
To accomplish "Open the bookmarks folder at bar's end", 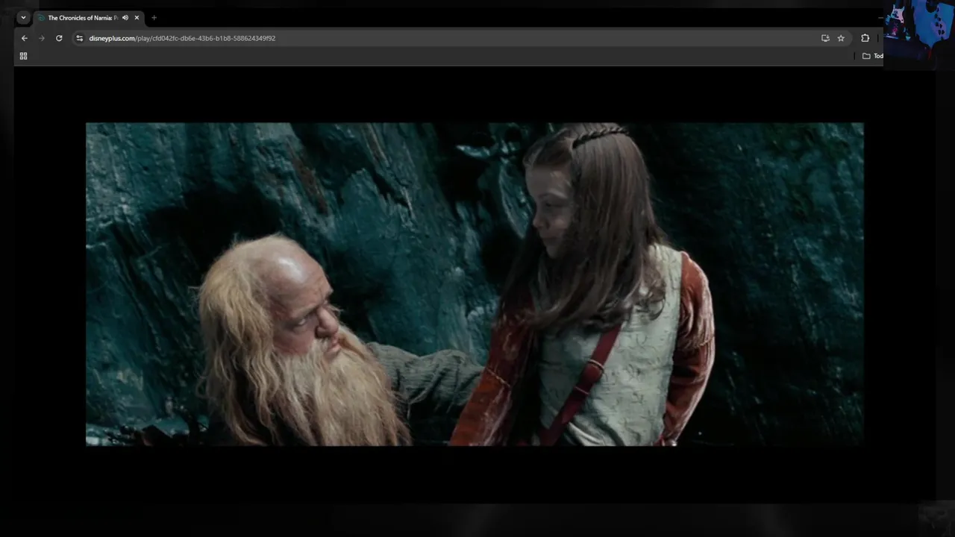I will tap(872, 56).
